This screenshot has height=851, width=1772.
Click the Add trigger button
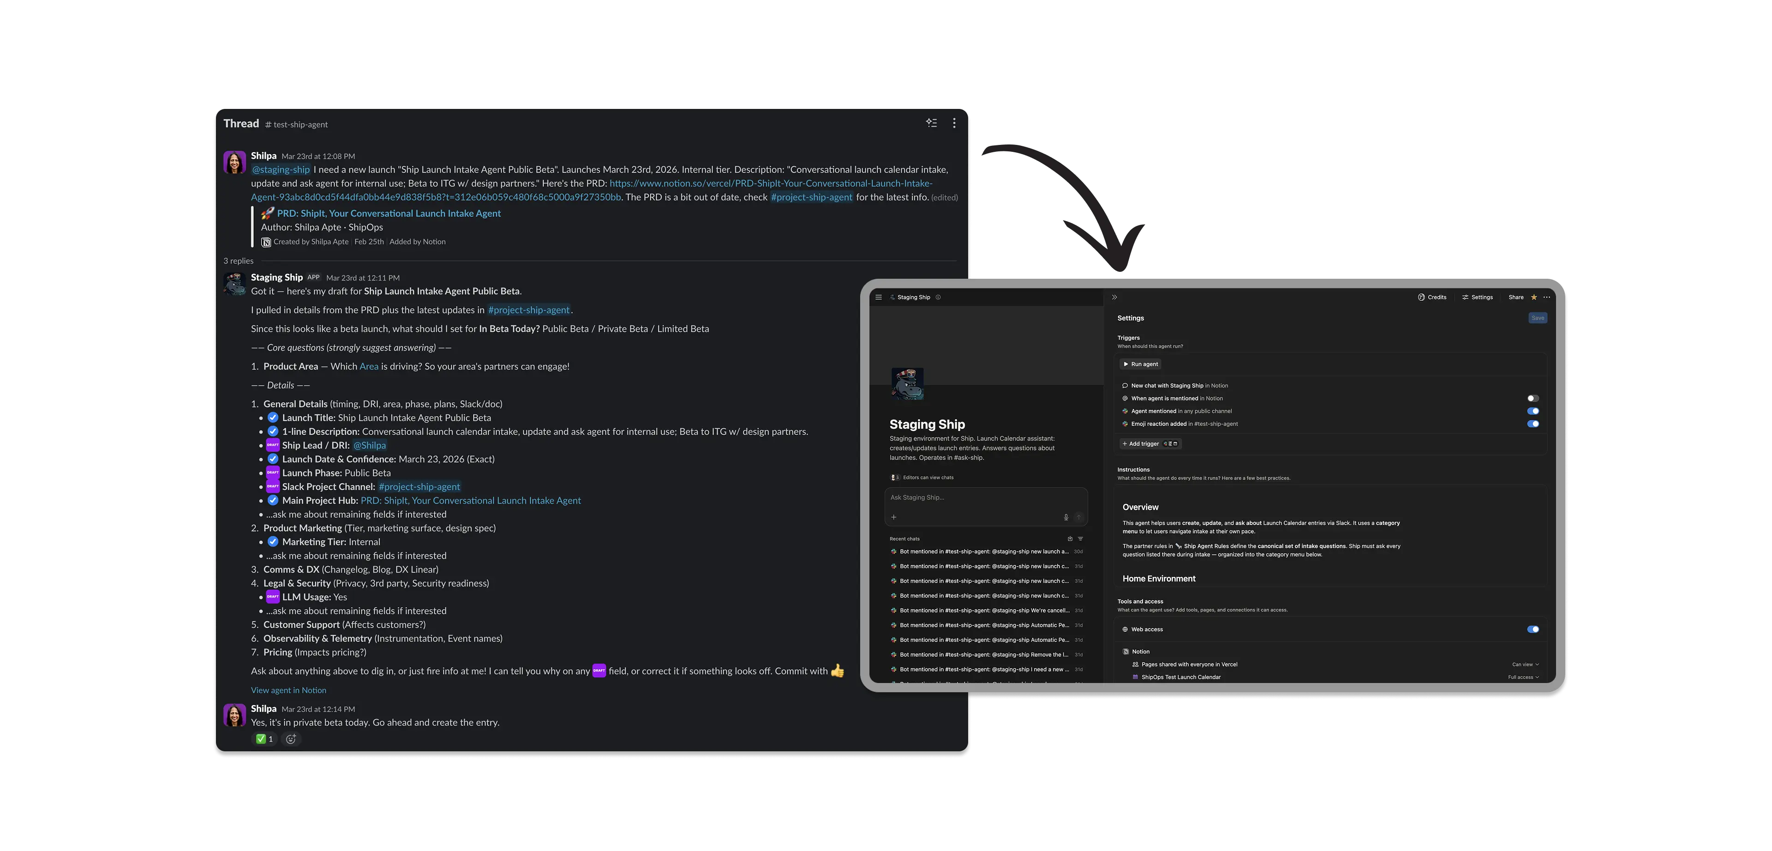pos(1151,444)
